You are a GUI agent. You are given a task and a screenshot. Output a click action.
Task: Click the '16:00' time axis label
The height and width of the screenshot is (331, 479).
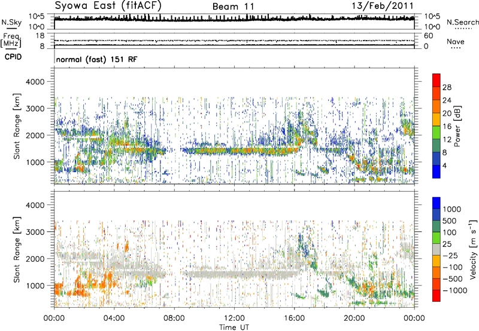point(294,318)
